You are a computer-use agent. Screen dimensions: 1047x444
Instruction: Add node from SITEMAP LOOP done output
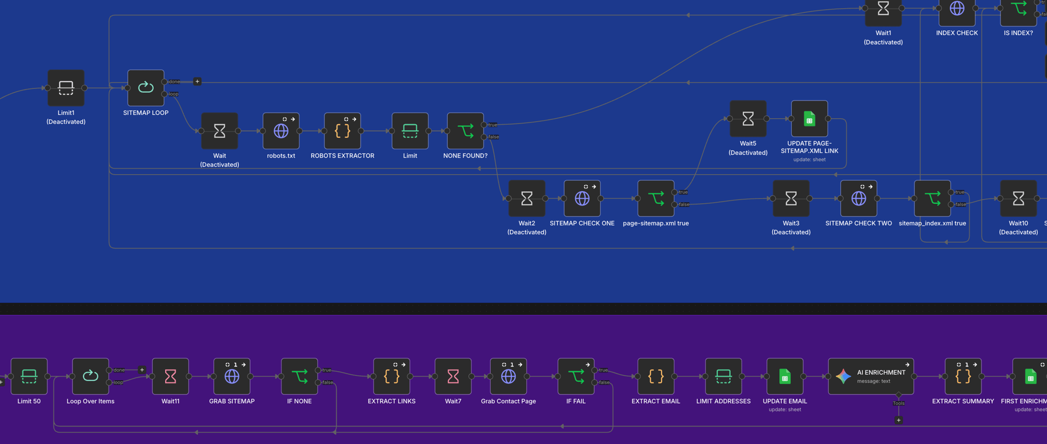[197, 82]
